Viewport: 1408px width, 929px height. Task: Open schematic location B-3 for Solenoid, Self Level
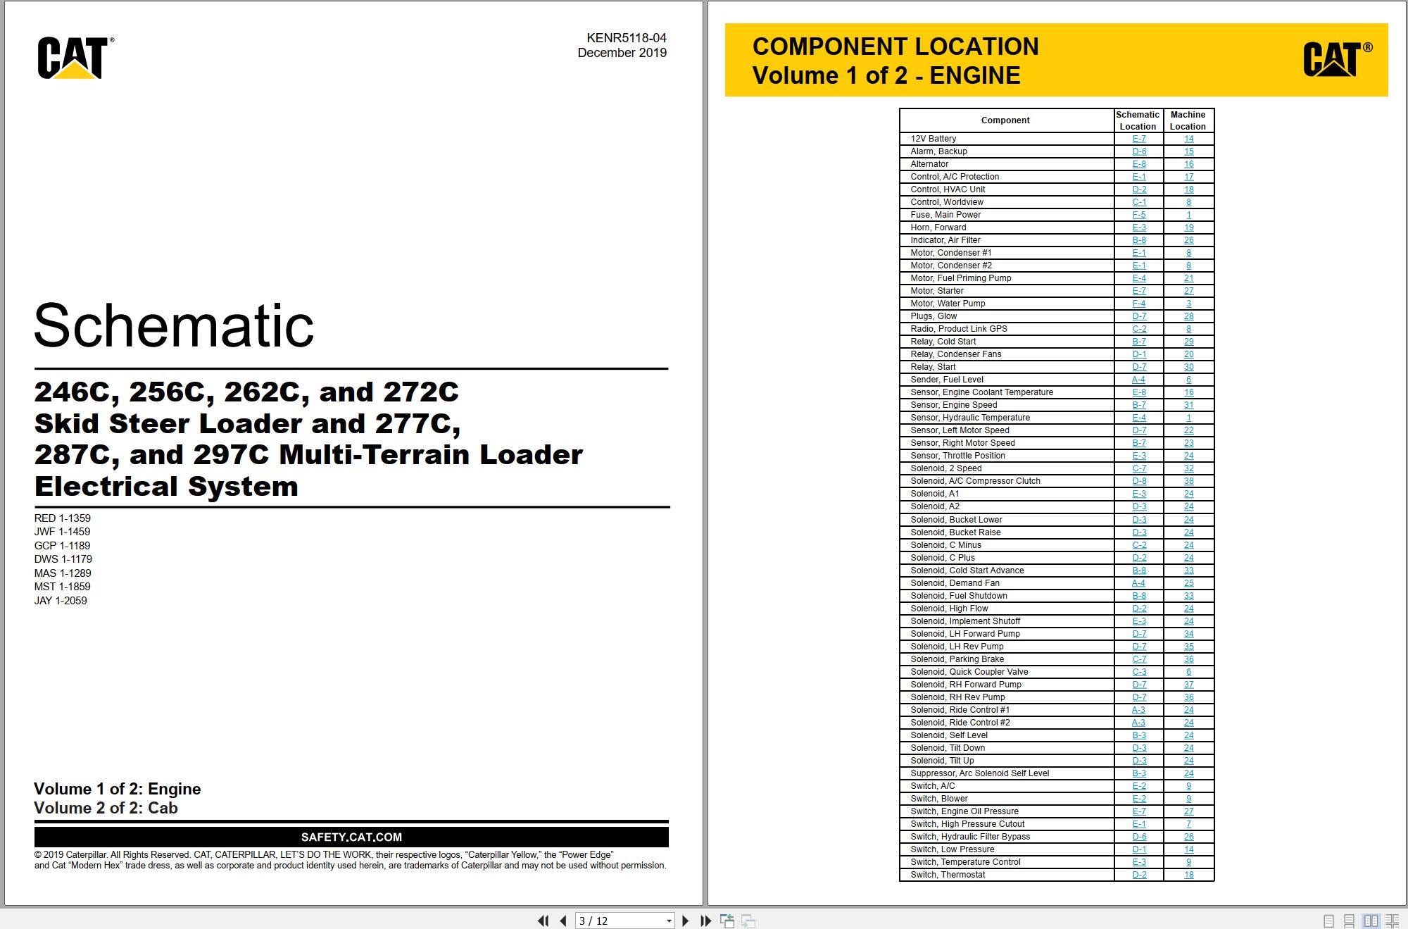[x=1139, y=735]
